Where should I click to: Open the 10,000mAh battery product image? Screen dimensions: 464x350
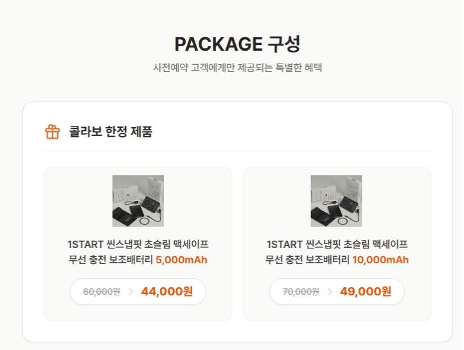pos(336,201)
